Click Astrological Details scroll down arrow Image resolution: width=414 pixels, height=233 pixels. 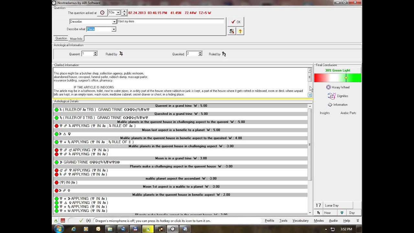coord(310,213)
